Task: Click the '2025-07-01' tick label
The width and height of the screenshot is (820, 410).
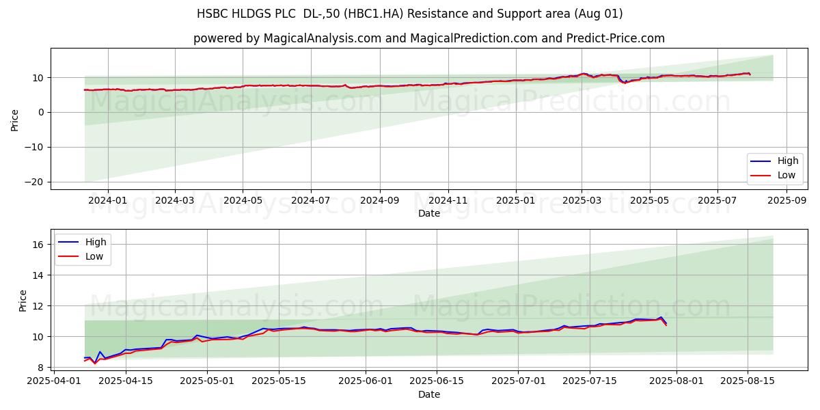Action: tap(518, 381)
